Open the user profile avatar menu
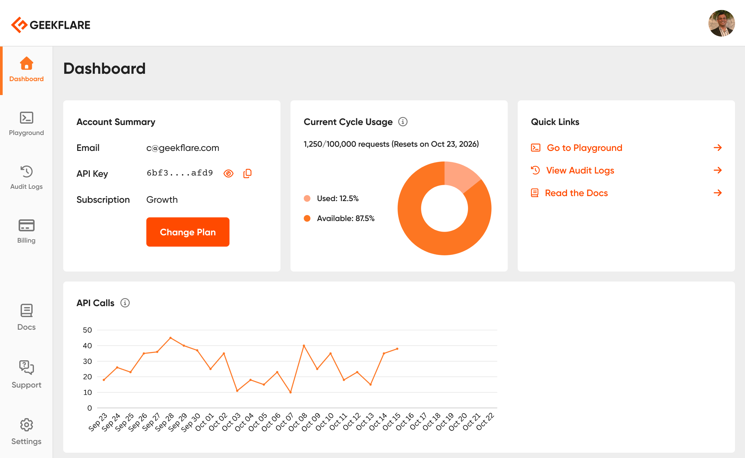 pos(721,24)
